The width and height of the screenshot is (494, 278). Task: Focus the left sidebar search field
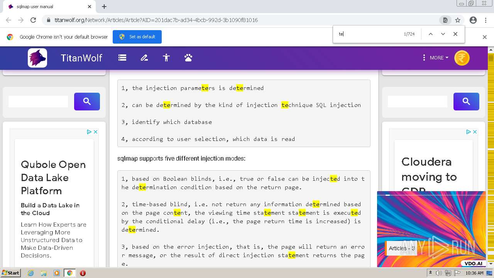pyautogui.click(x=38, y=102)
